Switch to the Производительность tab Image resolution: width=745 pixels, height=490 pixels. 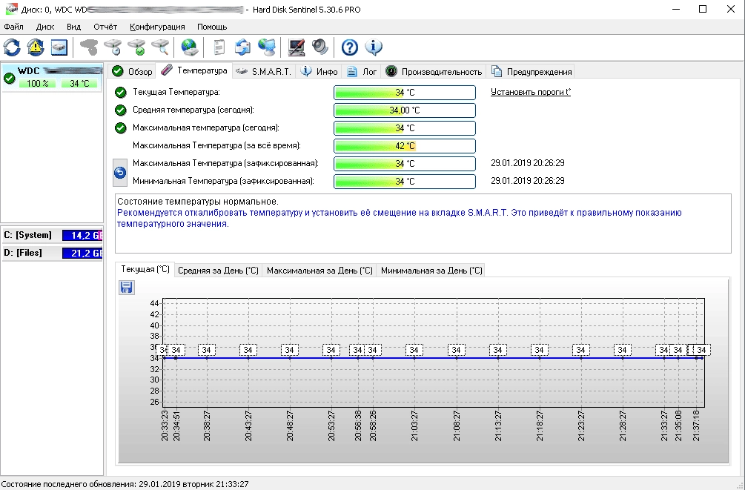coord(434,71)
